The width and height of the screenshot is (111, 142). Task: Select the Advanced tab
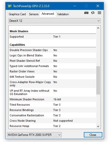pos(48,14)
